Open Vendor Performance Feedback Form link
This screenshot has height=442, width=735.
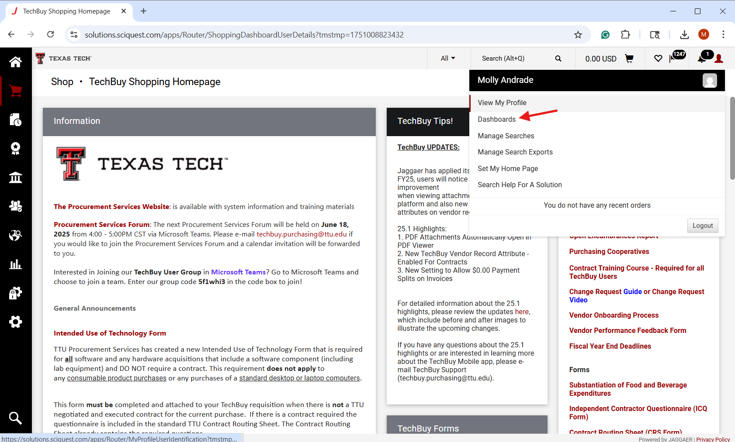(628, 331)
